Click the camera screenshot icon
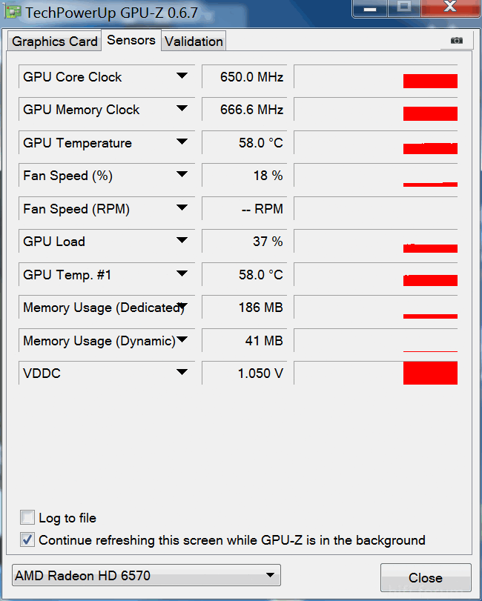Image resolution: width=482 pixels, height=601 pixels. click(457, 41)
